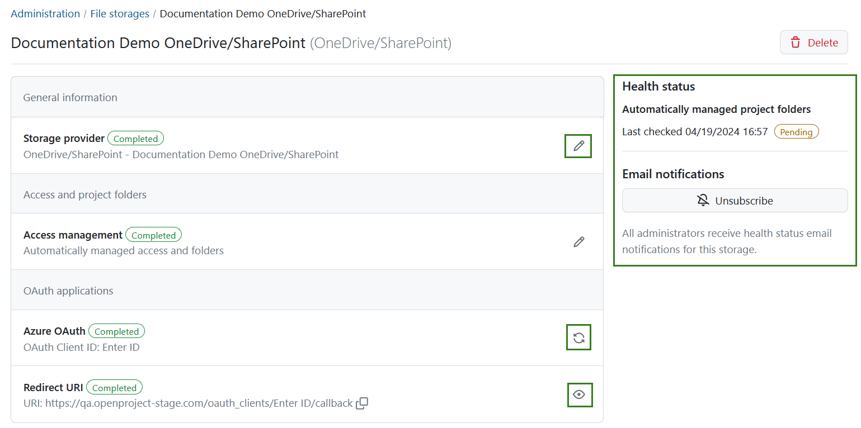Select the OAuth applications section header
Screen dimensions: 861x428
(68, 291)
